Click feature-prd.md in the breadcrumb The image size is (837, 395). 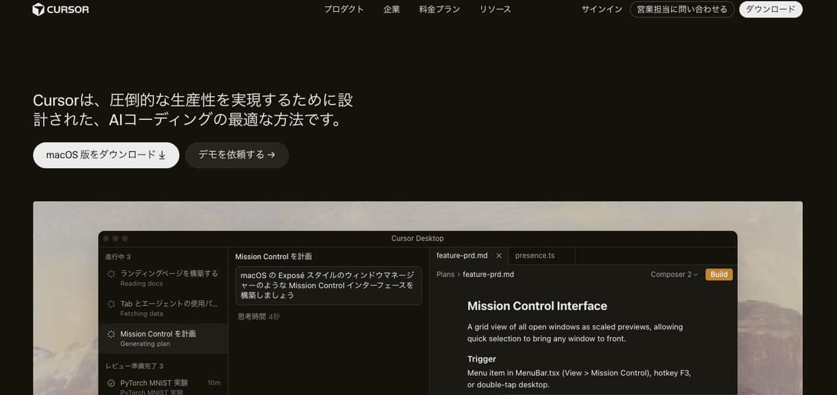488,274
